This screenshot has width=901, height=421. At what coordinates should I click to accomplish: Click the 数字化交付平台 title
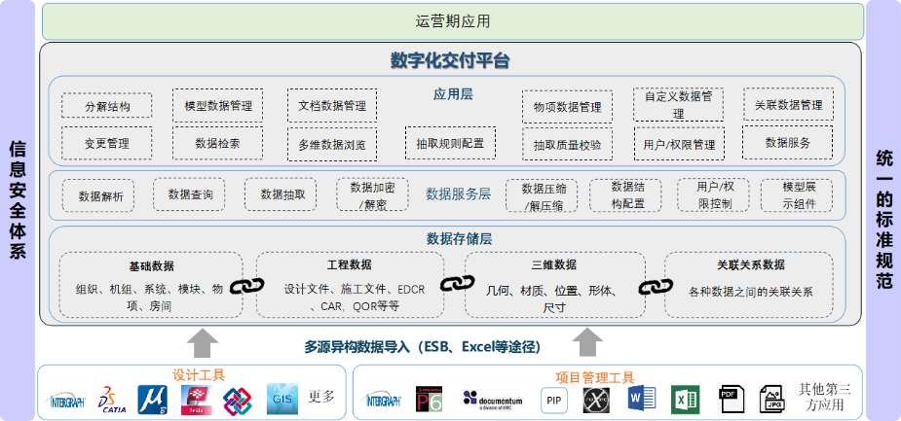450,60
